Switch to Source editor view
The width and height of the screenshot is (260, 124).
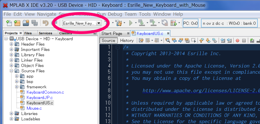108,40
